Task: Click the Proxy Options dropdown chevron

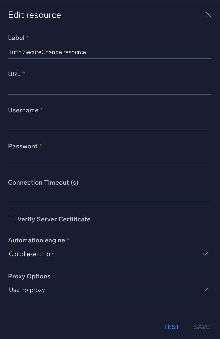Action: pos(205,290)
